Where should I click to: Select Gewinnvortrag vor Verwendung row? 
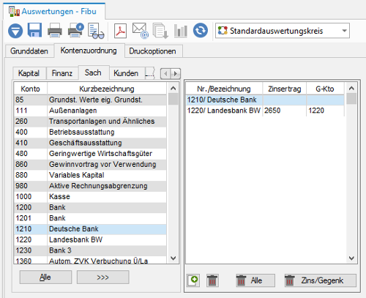90,164
